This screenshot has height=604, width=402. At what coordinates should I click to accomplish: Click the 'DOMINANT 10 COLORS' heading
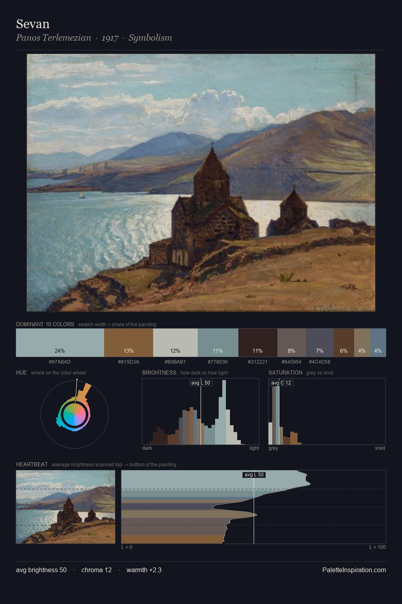[45, 324]
